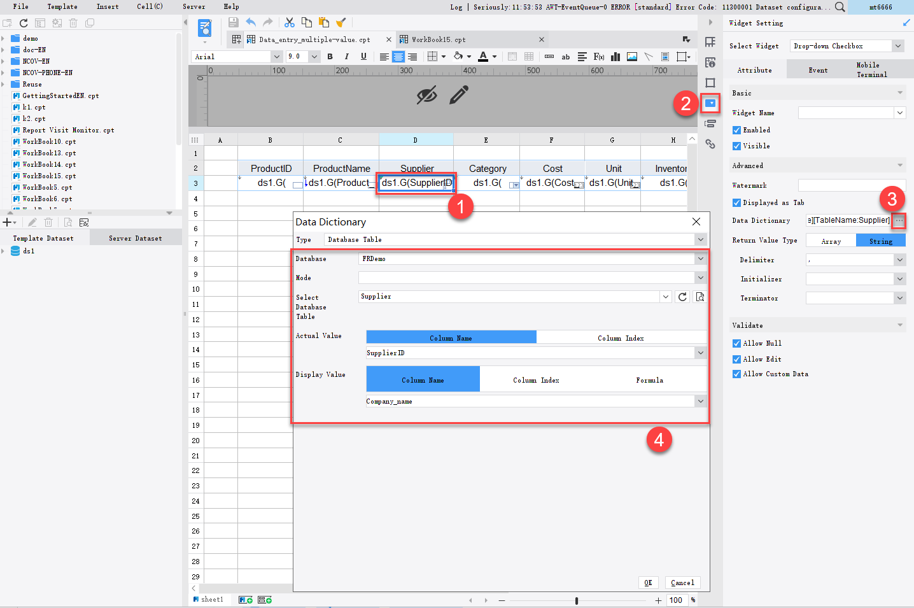Switch to the Mobile Terminal tab
The image size is (914, 608).
coord(871,70)
